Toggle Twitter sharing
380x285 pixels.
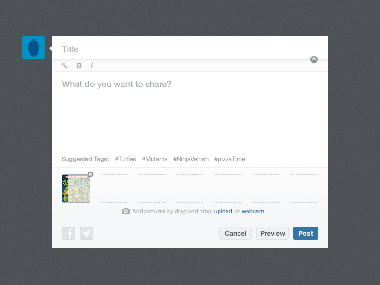click(86, 233)
